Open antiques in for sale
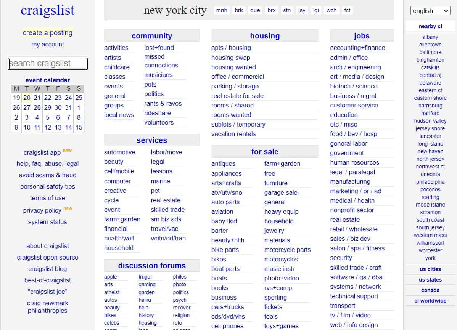The height and width of the screenshot is (330, 457). 223,164
